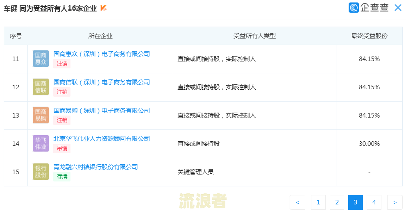Click 84.15% share in row 11
406x213 pixels.
point(369,59)
